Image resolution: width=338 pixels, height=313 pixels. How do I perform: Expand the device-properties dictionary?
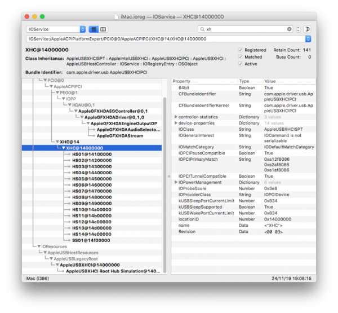176,123
